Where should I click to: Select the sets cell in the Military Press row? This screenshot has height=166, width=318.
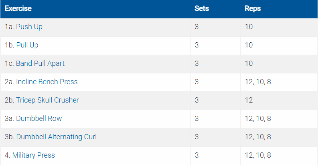(x=196, y=156)
